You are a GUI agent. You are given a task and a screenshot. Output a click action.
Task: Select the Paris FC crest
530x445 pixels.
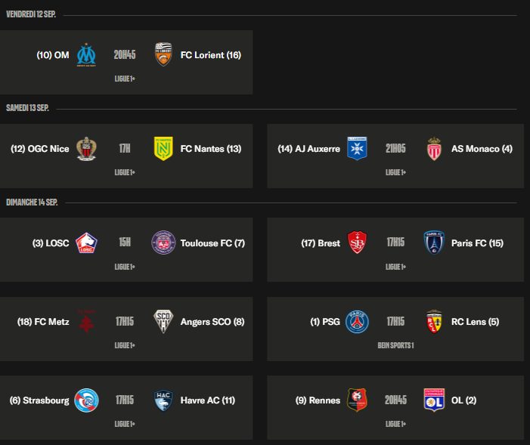(433, 243)
